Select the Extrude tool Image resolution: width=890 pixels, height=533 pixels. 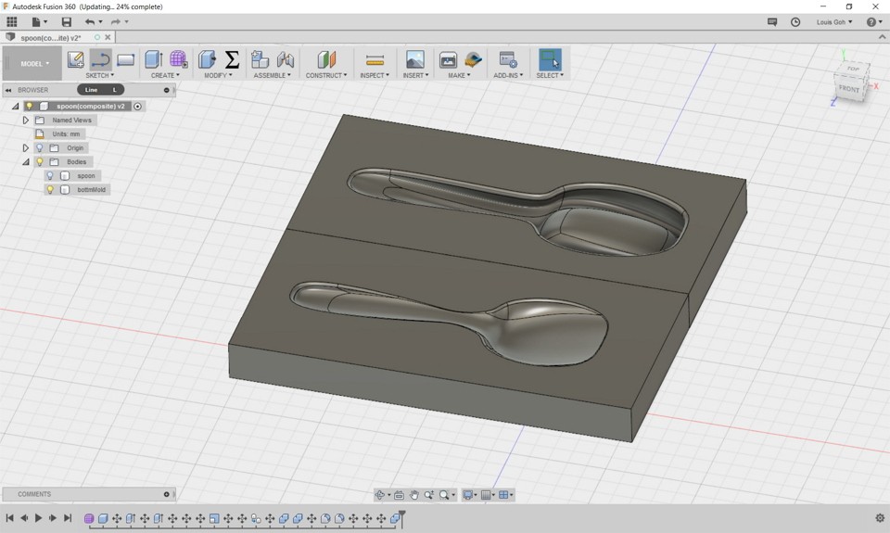coord(153,59)
